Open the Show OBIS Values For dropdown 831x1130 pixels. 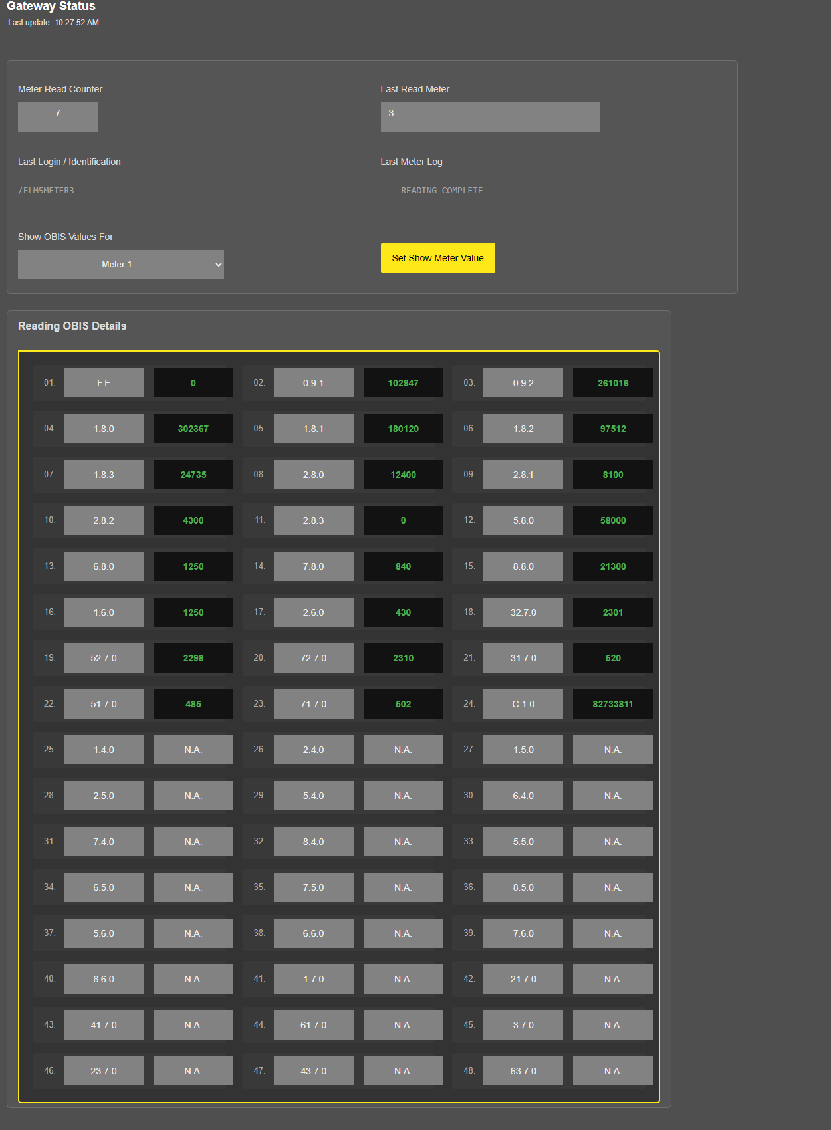click(x=121, y=265)
